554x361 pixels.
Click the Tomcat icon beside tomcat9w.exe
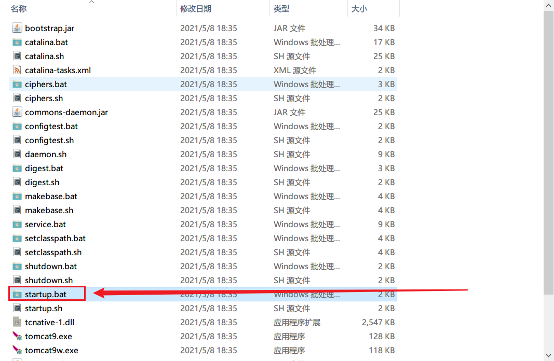click(16, 350)
